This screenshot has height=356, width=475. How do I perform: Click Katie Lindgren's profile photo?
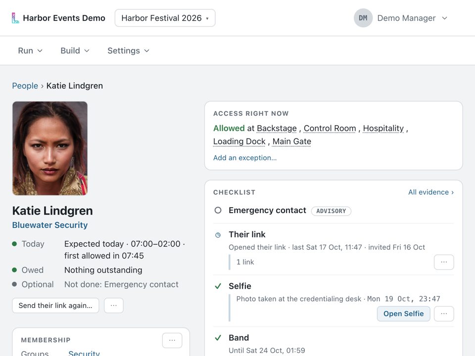coord(50,148)
